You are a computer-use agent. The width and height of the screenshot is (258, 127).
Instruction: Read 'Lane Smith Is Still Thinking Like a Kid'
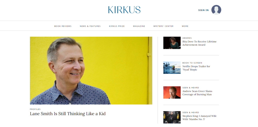pyautogui.click(x=68, y=114)
